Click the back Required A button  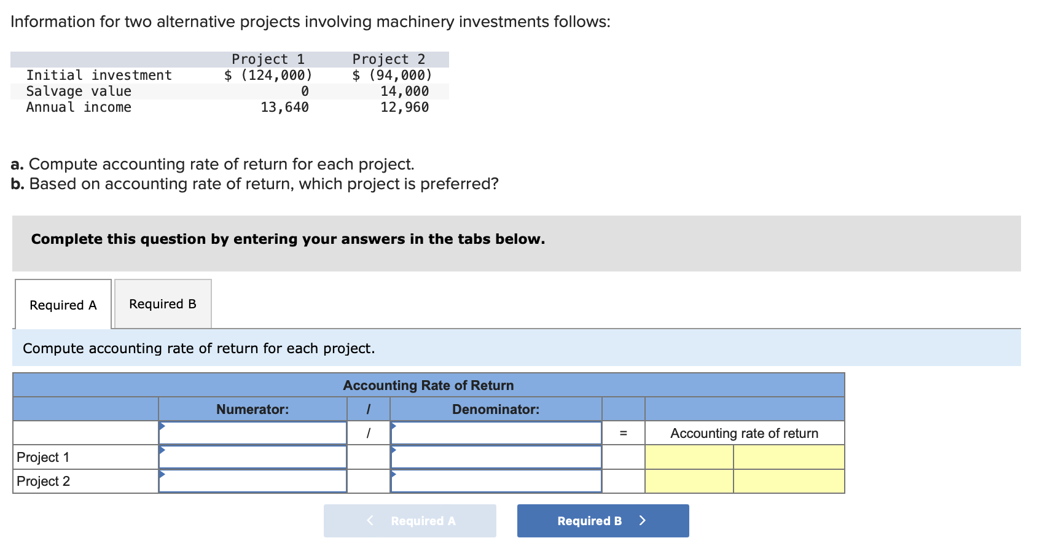tap(410, 521)
